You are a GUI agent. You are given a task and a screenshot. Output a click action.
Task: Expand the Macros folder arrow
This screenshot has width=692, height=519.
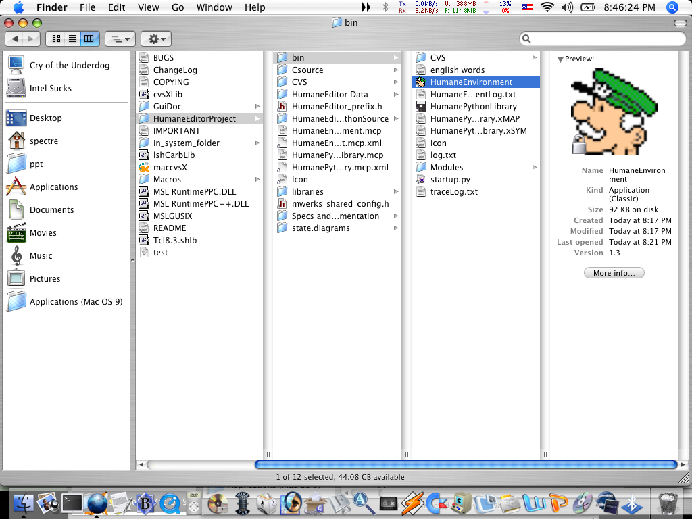pyautogui.click(x=257, y=180)
